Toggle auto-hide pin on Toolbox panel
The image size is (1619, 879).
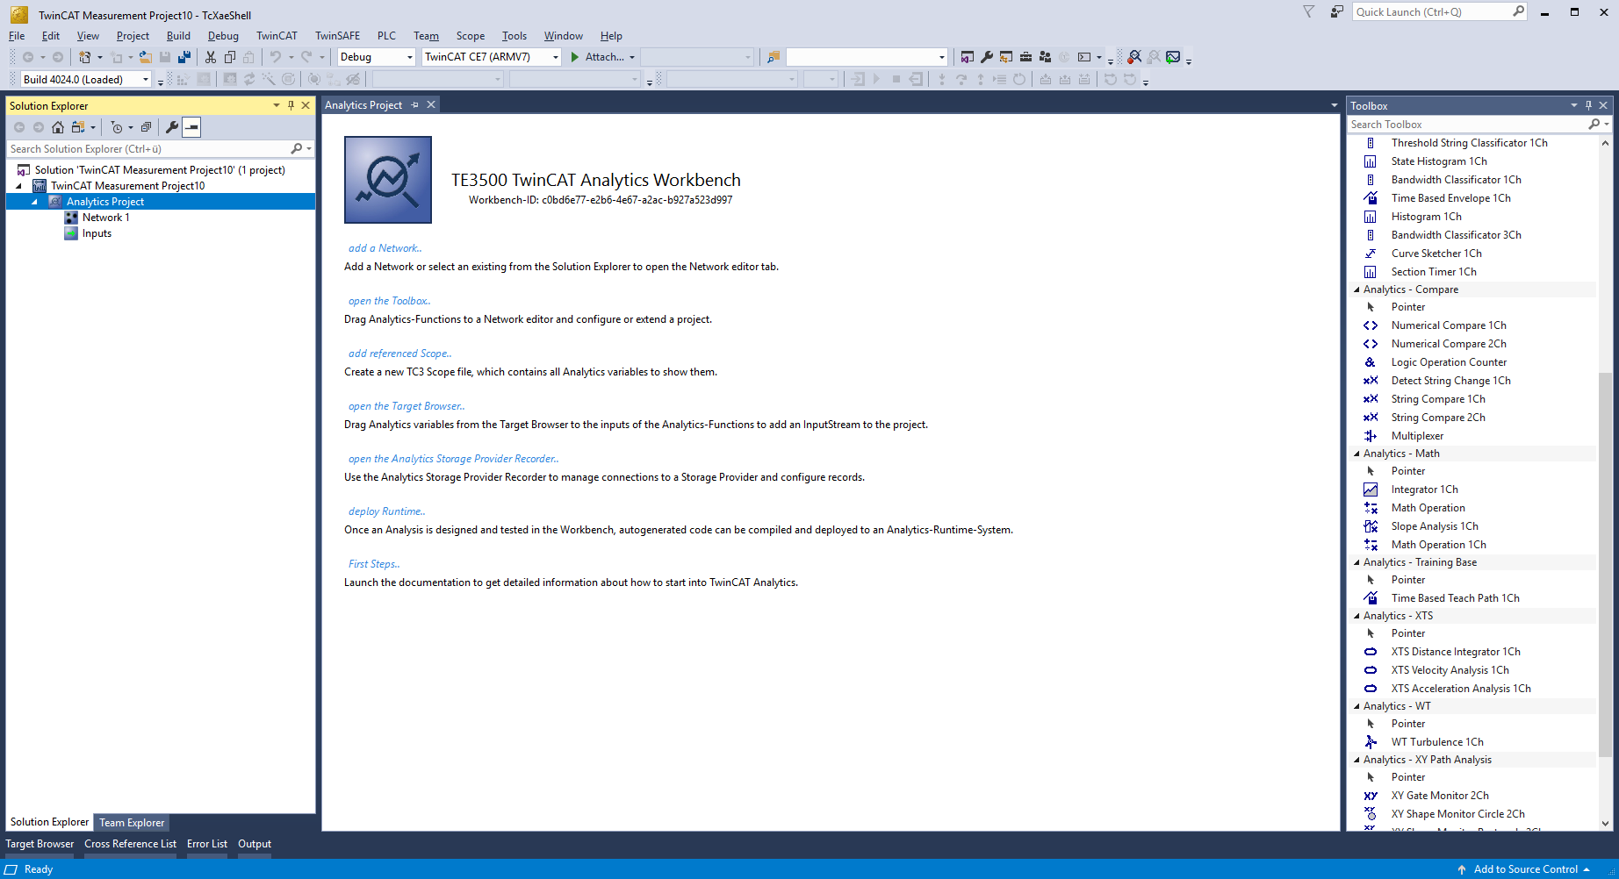[1588, 105]
